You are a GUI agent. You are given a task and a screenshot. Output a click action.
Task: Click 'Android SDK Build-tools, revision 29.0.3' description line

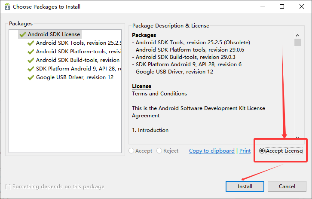click(x=184, y=57)
